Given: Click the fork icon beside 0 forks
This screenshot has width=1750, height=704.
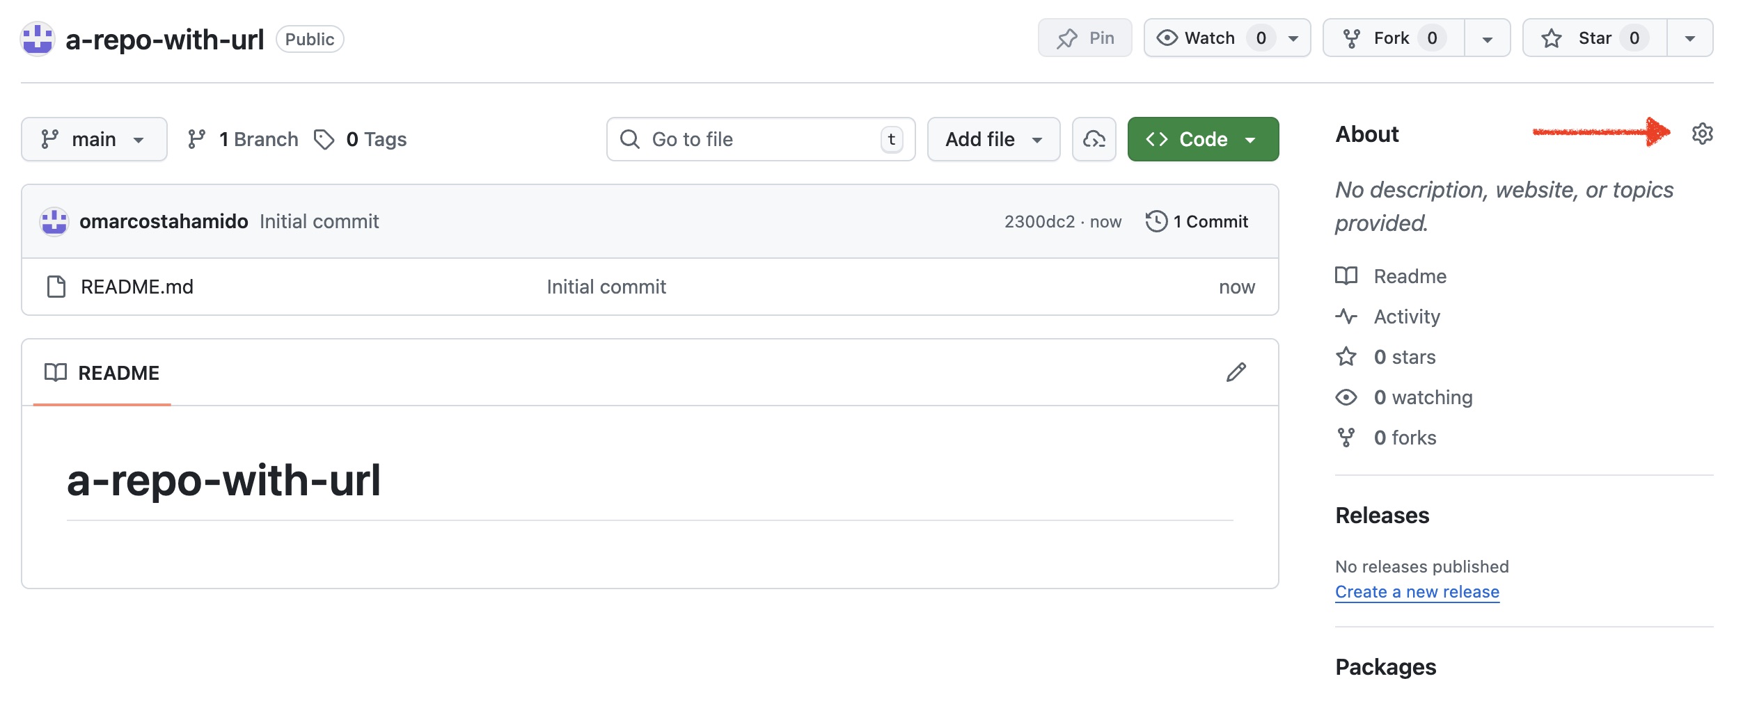Looking at the screenshot, I should [1346, 438].
